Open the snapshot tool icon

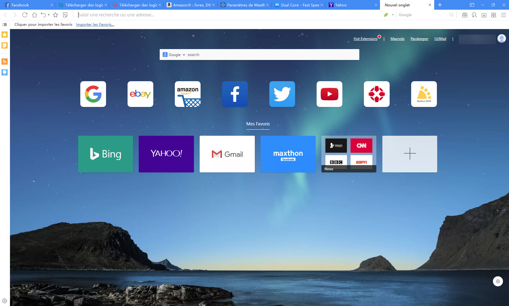[x=465, y=15]
